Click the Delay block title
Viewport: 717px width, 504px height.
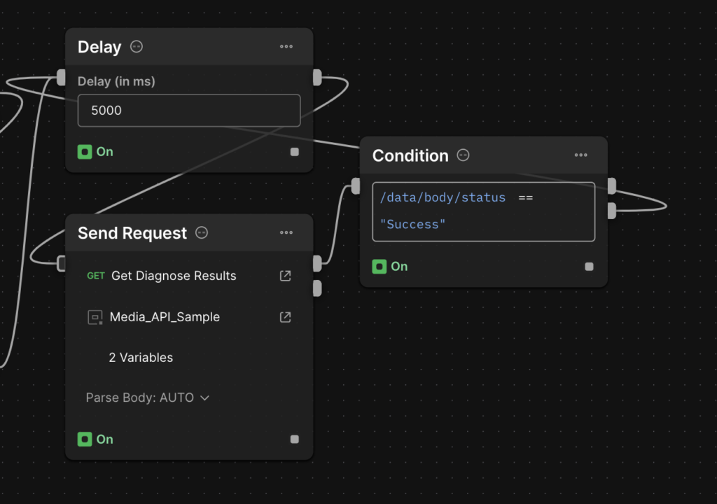click(99, 47)
